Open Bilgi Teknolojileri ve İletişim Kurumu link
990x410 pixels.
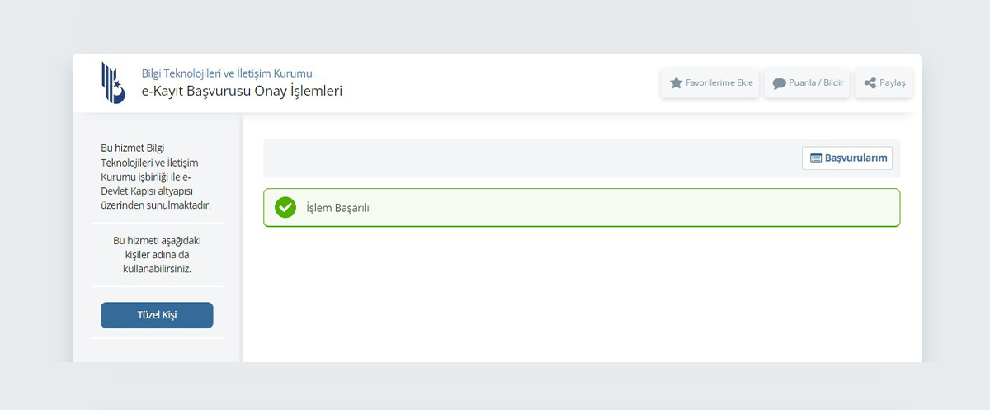click(x=227, y=73)
